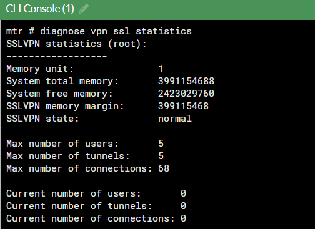Click the Memory unit value 1
The height and width of the screenshot is (229, 315).
point(161,69)
